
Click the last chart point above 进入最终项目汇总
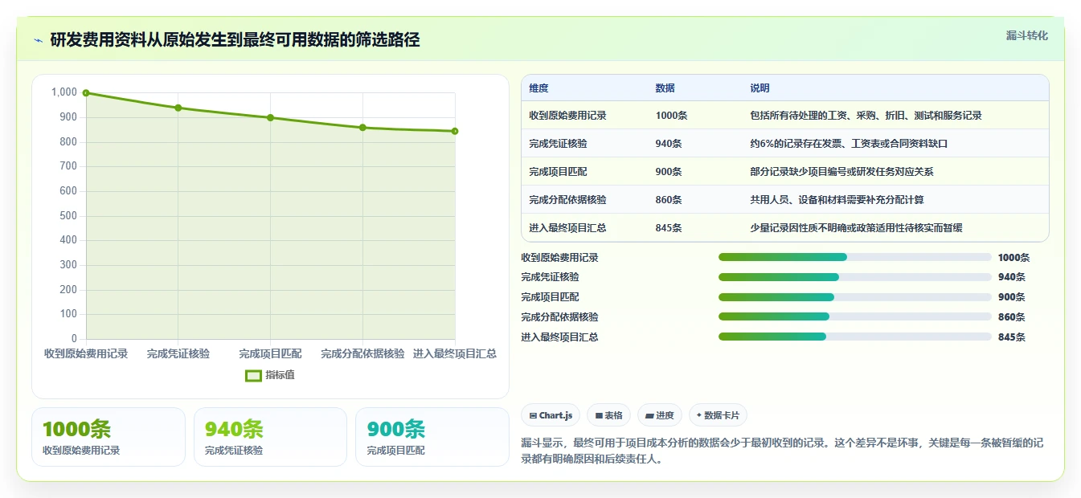coord(455,131)
